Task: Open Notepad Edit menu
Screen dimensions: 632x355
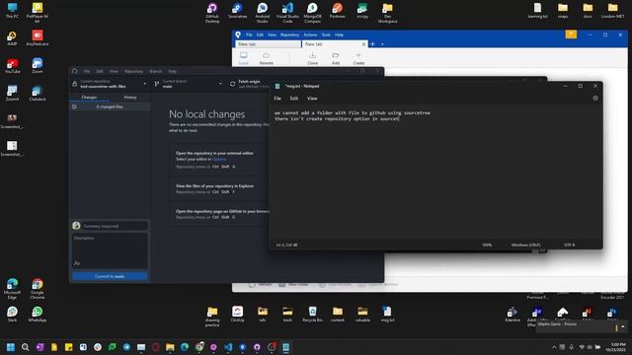Action: [x=294, y=99]
